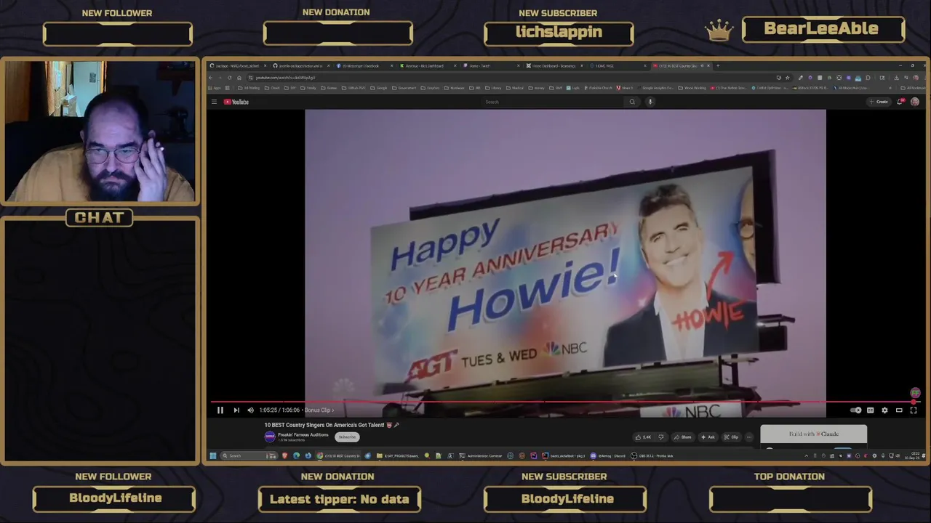931x523 pixels.
Task: Open the Apps bookmarks shortcut
Action: pos(214,88)
